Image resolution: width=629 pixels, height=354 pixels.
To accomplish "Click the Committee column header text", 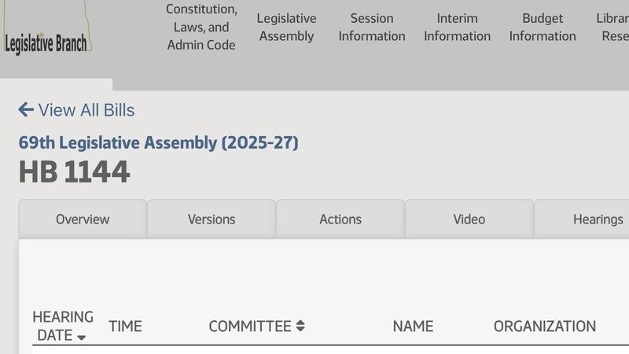I will [249, 326].
